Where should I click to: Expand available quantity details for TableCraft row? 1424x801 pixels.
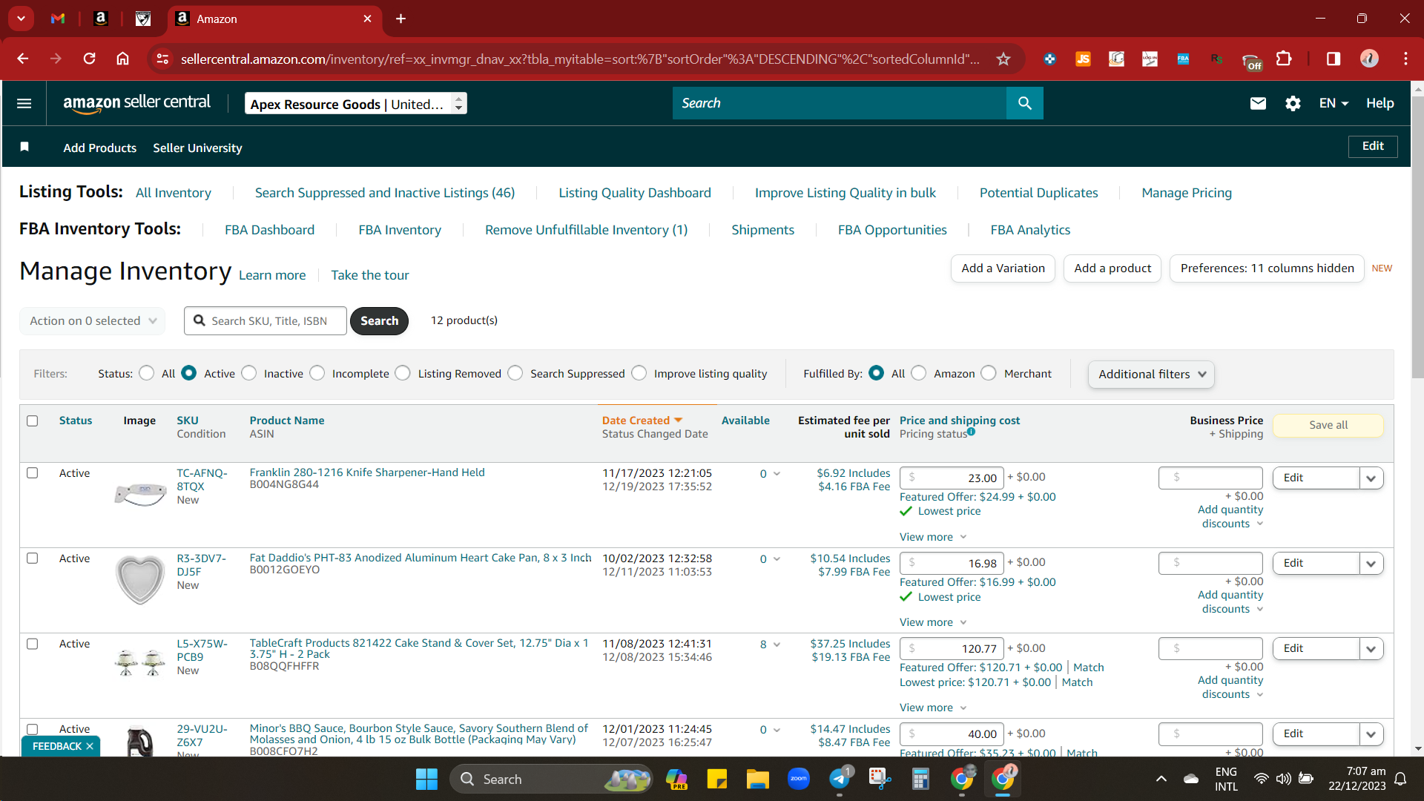(x=777, y=645)
